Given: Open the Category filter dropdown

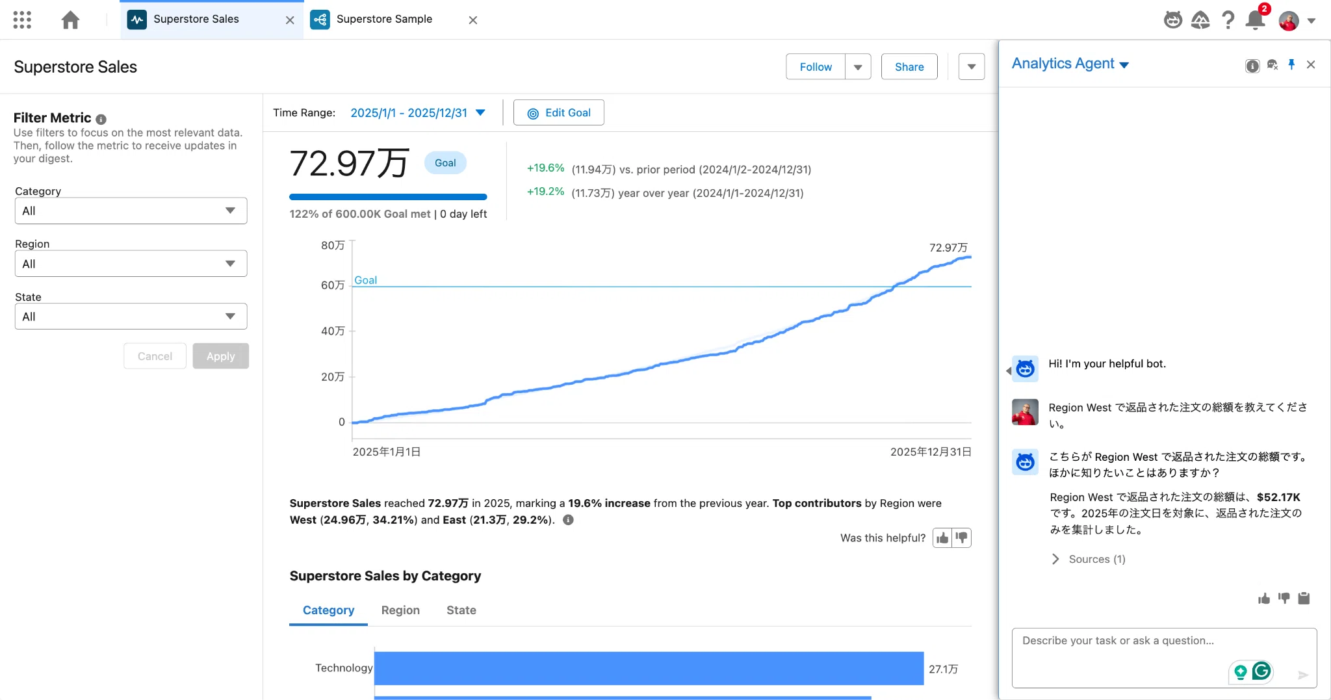Looking at the screenshot, I should (x=131, y=211).
